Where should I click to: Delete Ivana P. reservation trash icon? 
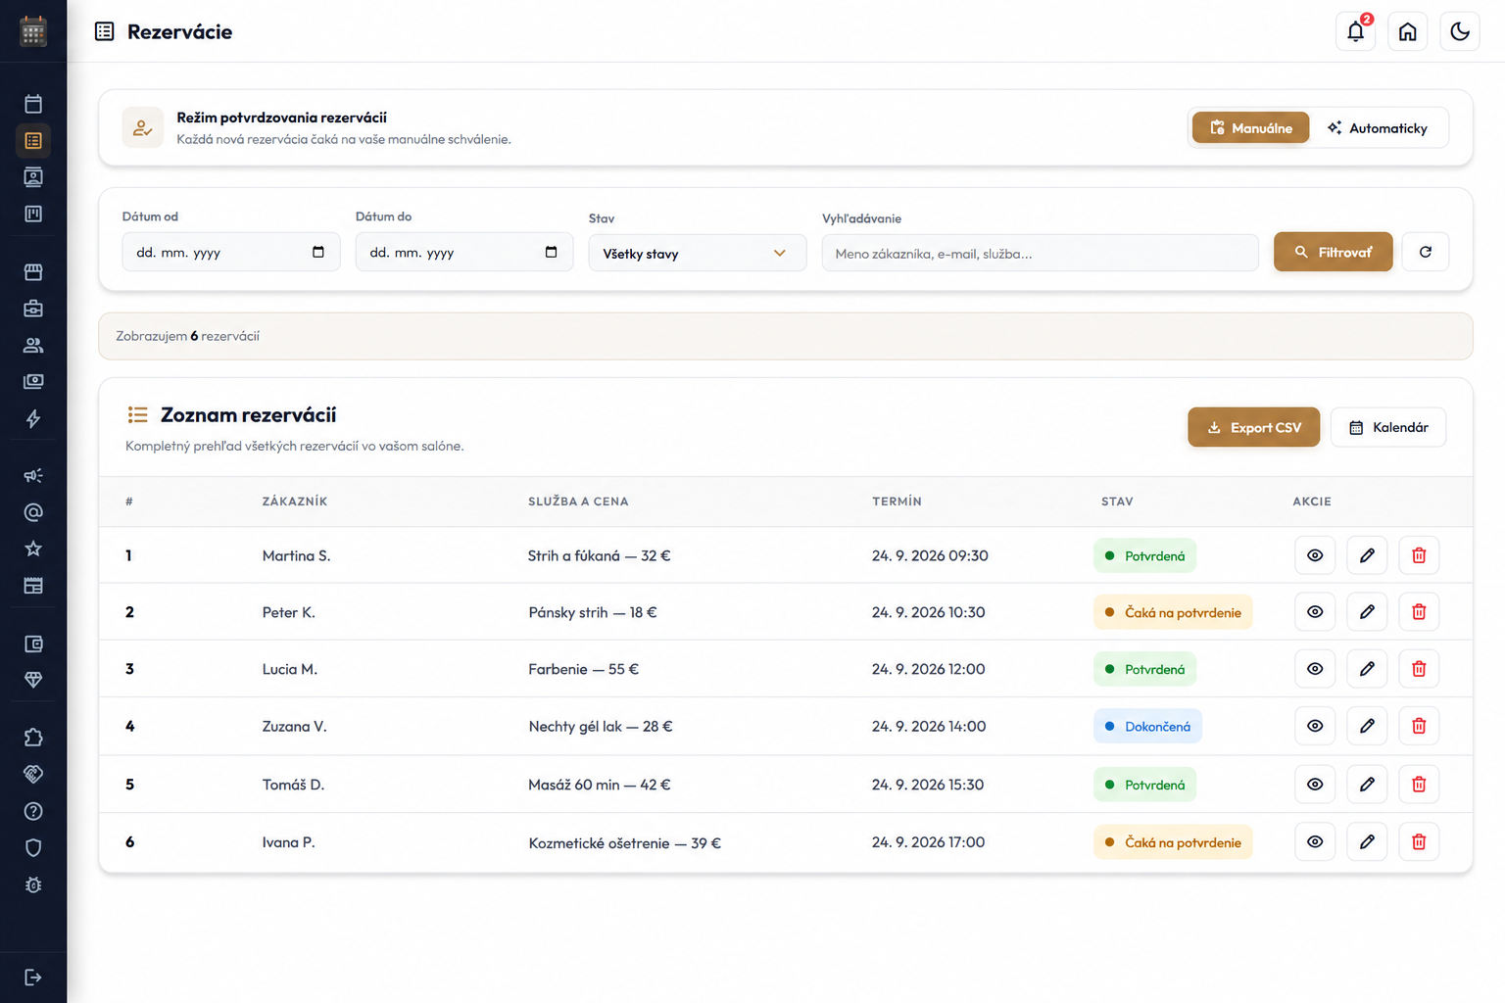[1419, 841]
